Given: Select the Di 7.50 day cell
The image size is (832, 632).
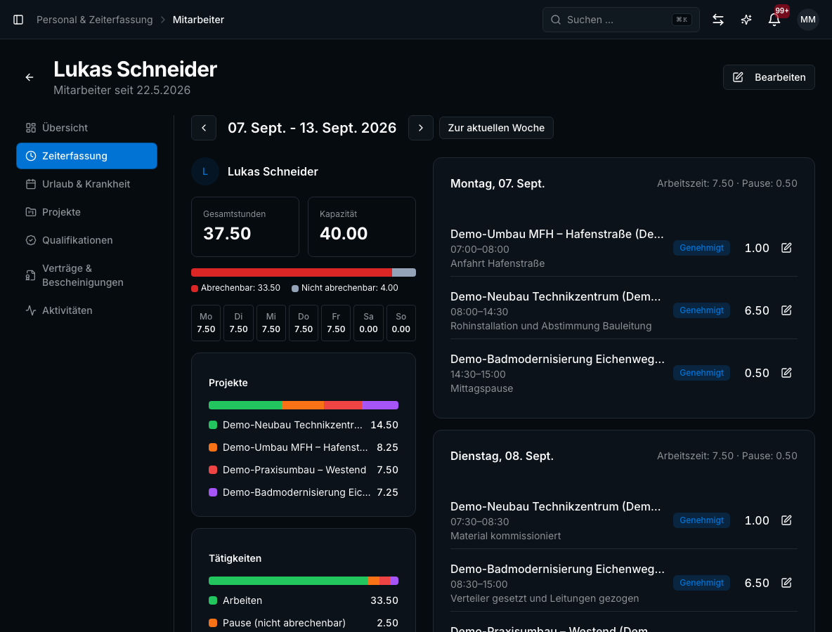Looking at the screenshot, I should pyautogui.click(x=238, y=323).
